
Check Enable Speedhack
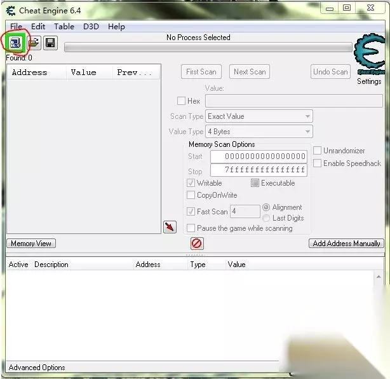317,163
